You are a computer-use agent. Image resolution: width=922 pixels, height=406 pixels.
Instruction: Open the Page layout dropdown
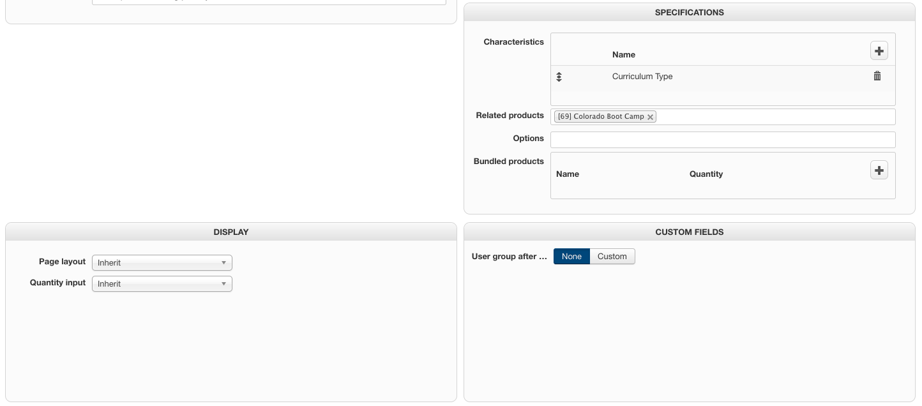(162, 263)
